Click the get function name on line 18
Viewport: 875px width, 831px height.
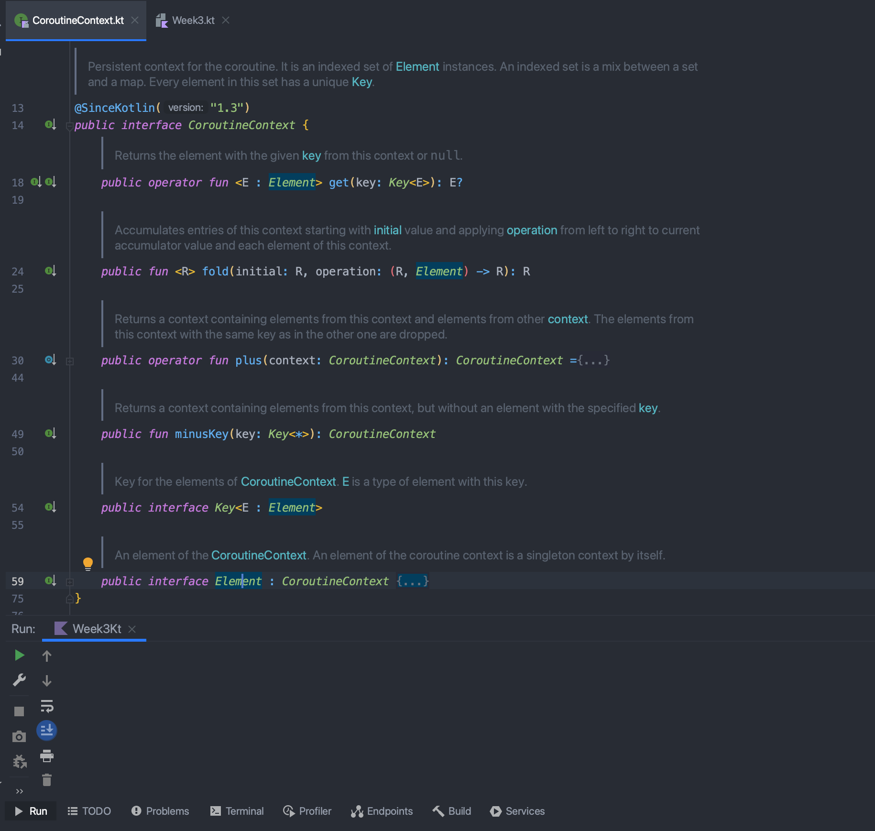[339, 182]
